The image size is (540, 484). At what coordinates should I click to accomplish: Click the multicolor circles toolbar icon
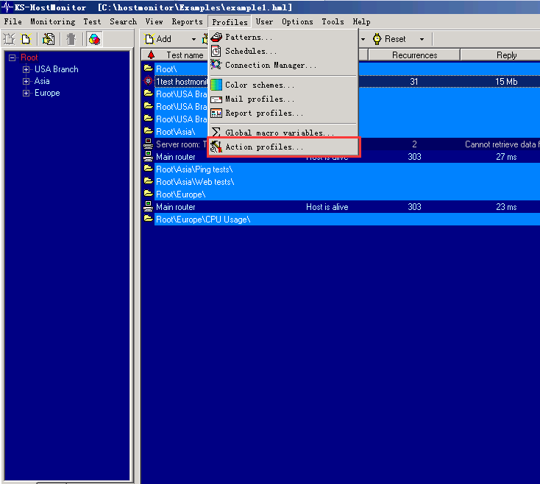click(95, 39)
